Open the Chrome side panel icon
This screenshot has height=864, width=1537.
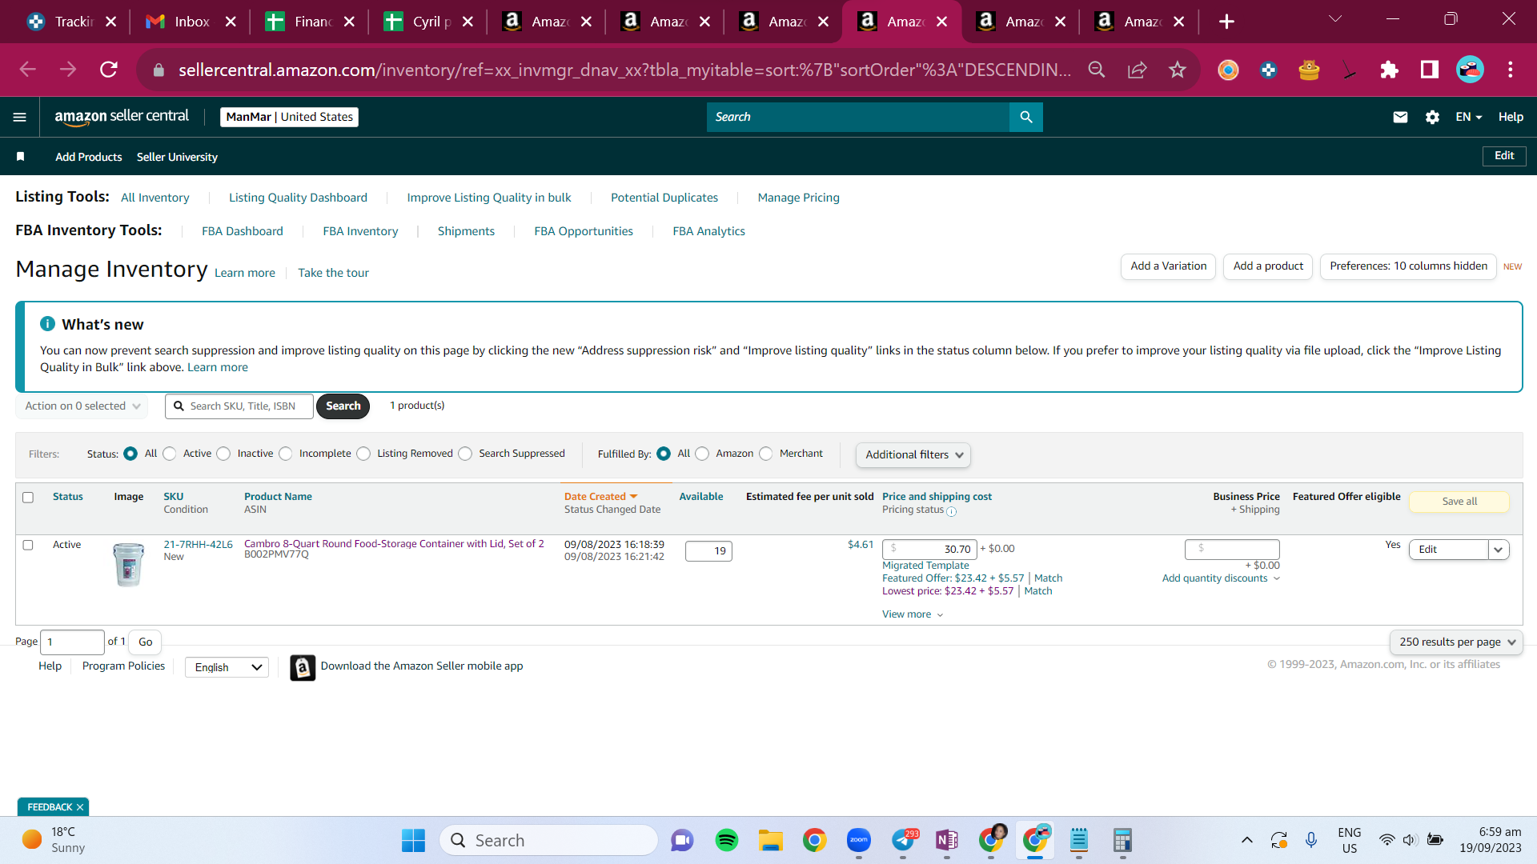(1430, 70)
